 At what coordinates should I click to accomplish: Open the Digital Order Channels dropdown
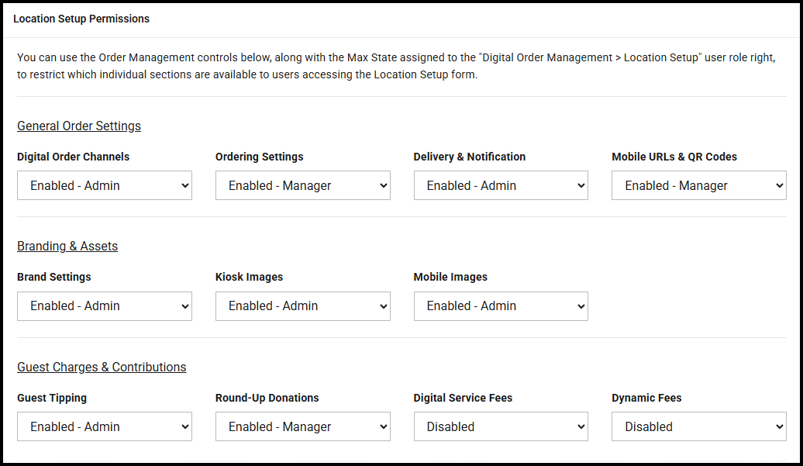[104, 186]
